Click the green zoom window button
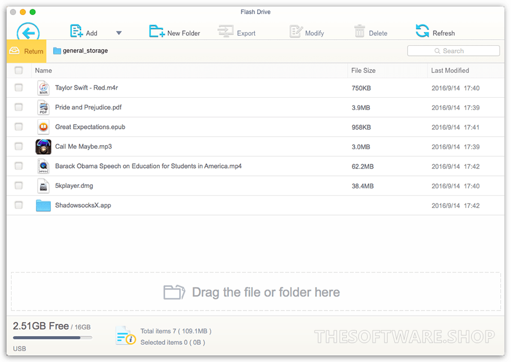This screenshot has width=511, height=362. (33, 12)
